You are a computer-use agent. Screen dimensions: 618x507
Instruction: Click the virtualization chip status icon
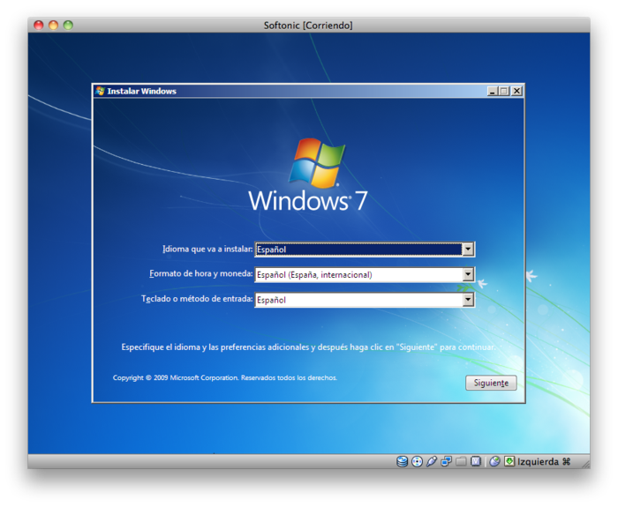tap(476, 461)
